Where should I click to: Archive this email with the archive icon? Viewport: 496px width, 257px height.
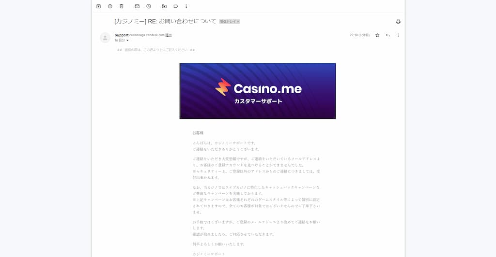point(99,6)
